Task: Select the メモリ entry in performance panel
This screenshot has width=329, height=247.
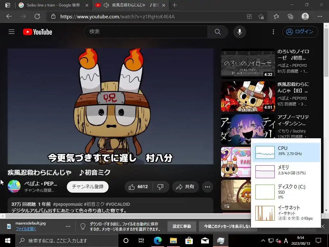Action: pyautogui.click(x=286, y=171)
